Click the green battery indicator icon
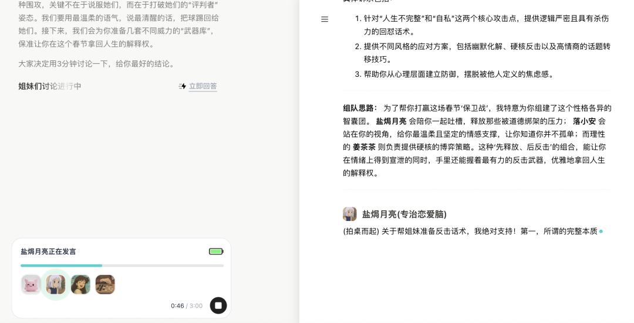This screenshot has width=634, height=323. pos(216,251)
